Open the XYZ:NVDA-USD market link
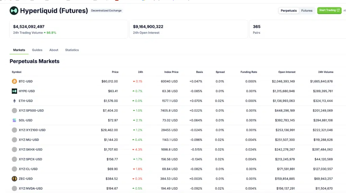Viewport: 346px width, 193px height. 31,188
